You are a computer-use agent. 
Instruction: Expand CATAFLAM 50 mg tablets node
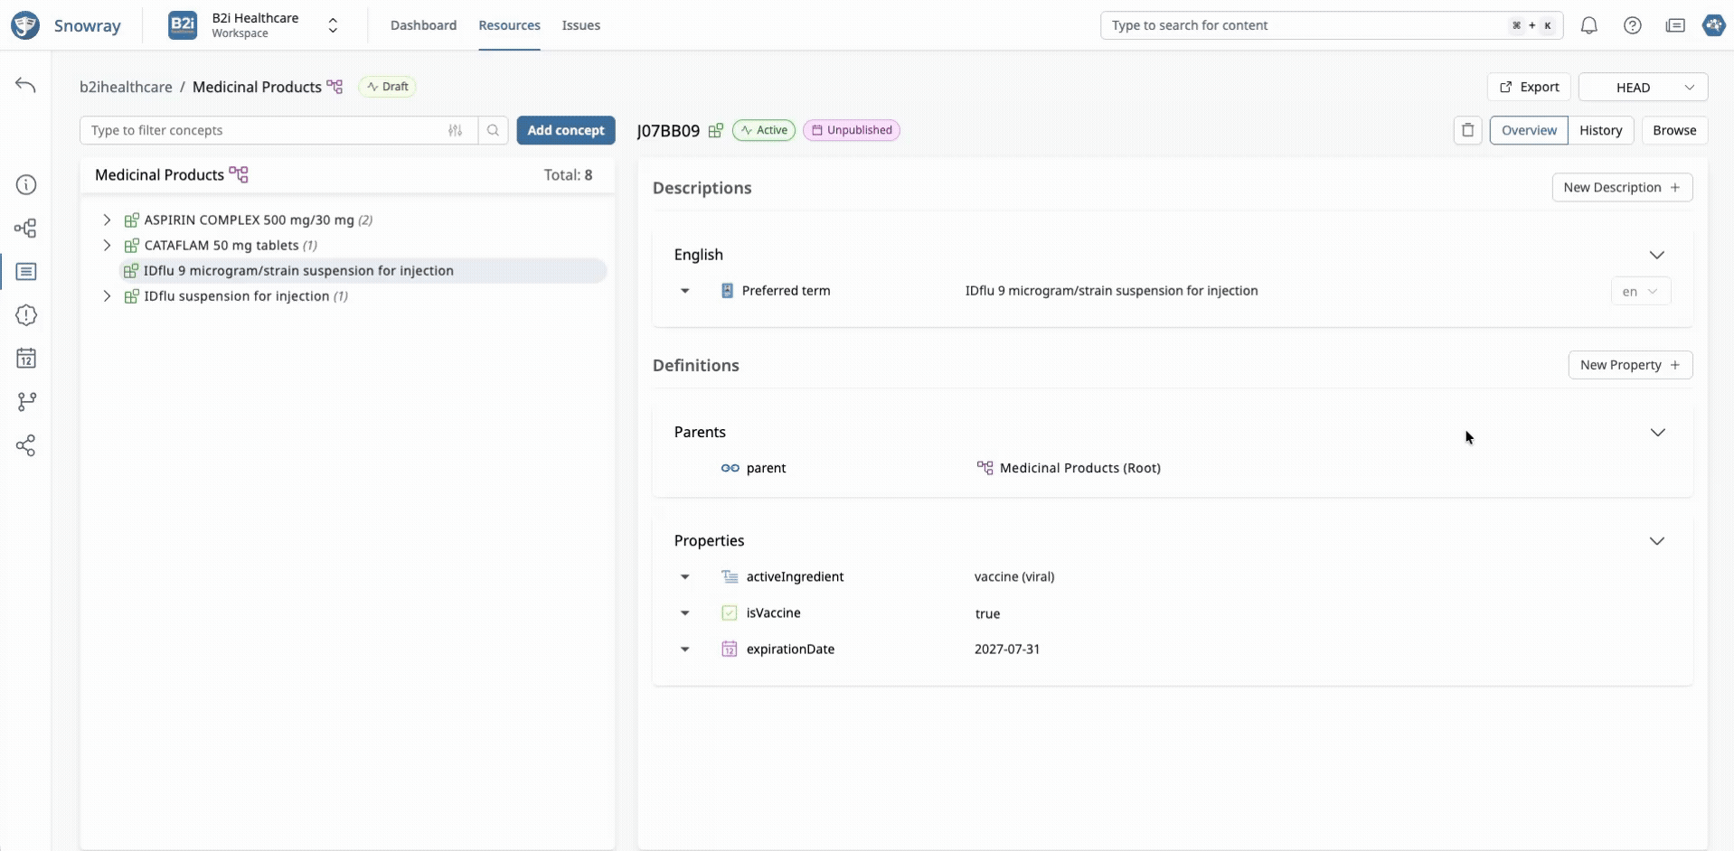(107, 245)
